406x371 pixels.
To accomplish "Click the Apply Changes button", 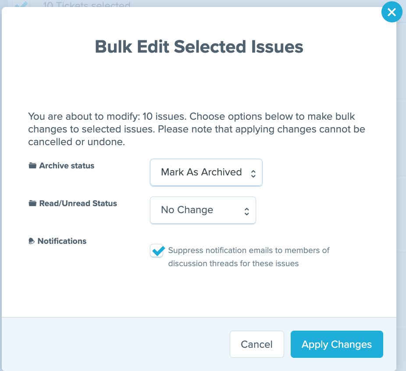I will click(337, 344).
